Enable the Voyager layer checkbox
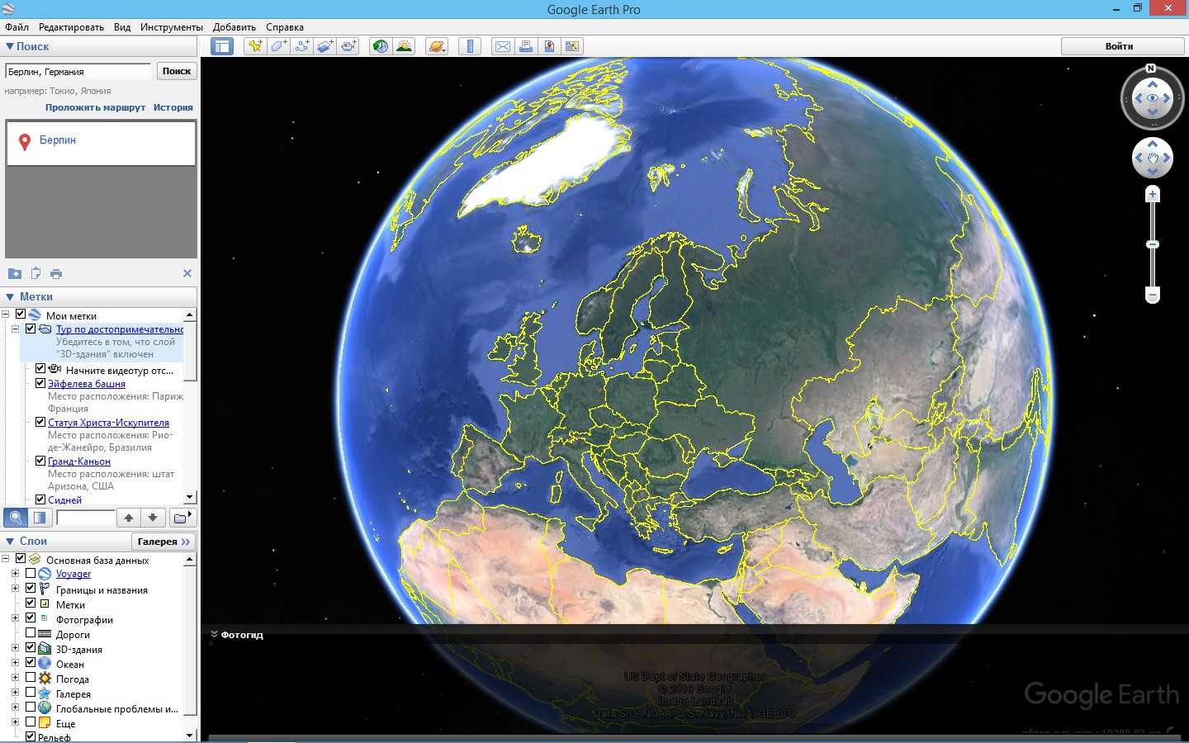 31,573
